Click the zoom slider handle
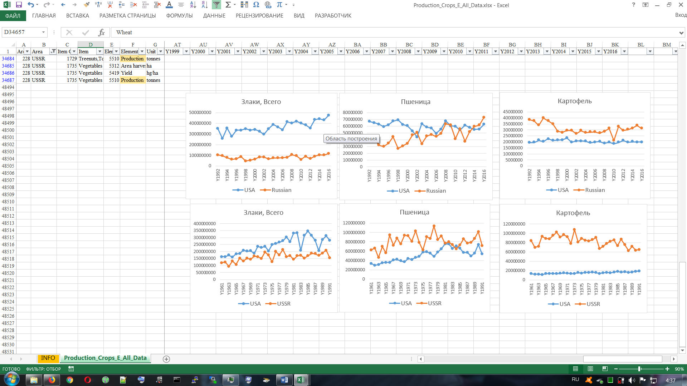This screenshot has width=687, height=386. click(x=639, y=369)
